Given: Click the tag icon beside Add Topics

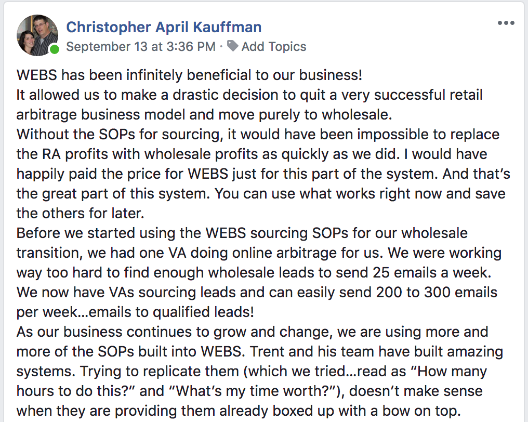Looking at the screenshot, I should tap(233, 46).
